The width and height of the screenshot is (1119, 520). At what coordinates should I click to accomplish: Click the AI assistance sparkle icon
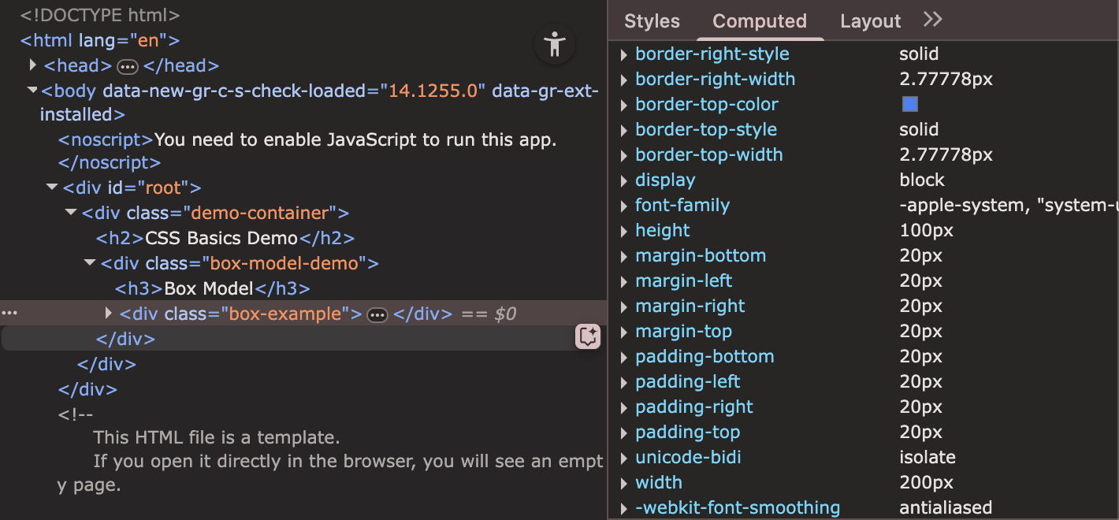pyautogui.click(x=588, y=337)
